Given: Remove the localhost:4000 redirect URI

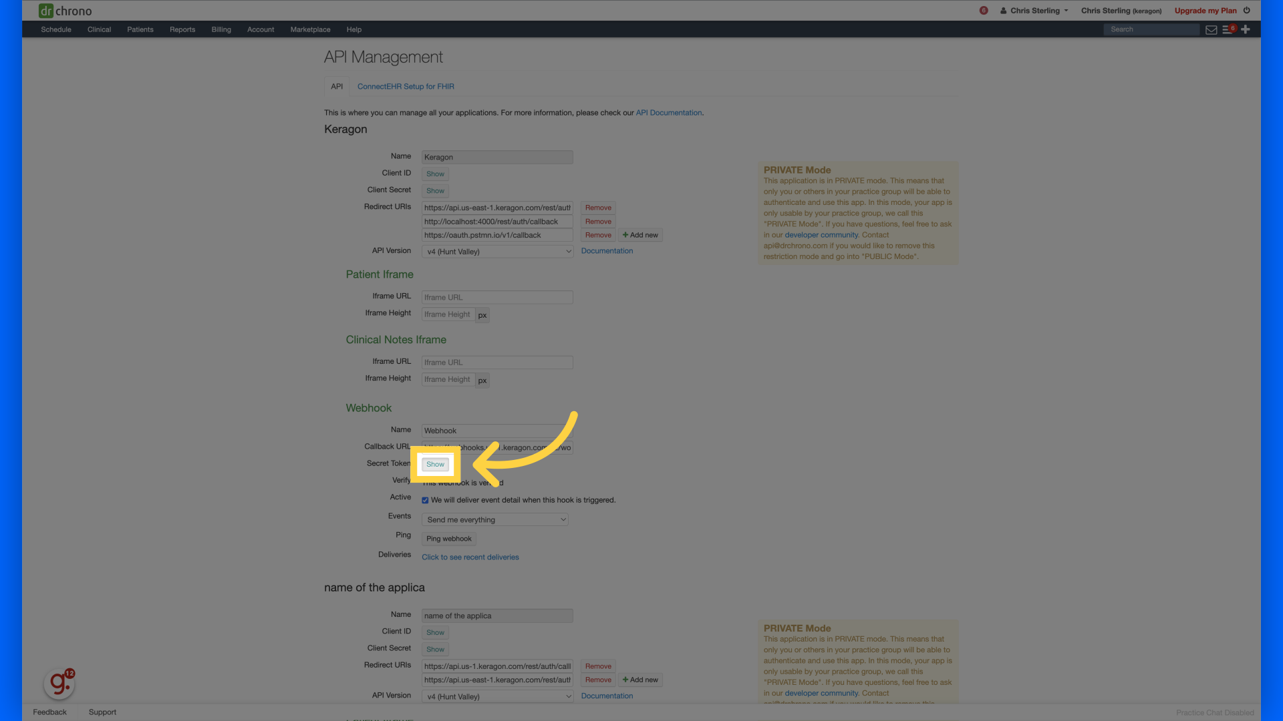Looking at the screenshot, I should pyautogui.click(x=598, y=222).
